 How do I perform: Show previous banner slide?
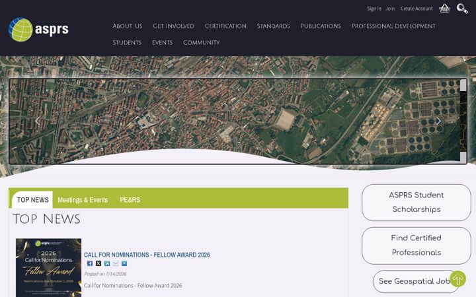(37, 121)
